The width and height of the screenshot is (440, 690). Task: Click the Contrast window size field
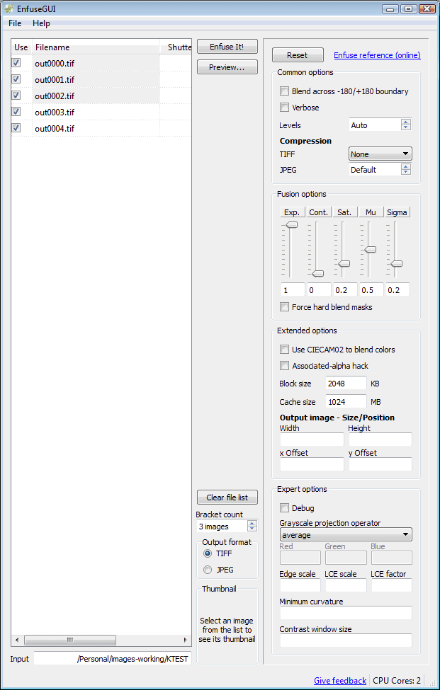coord(346,640)
